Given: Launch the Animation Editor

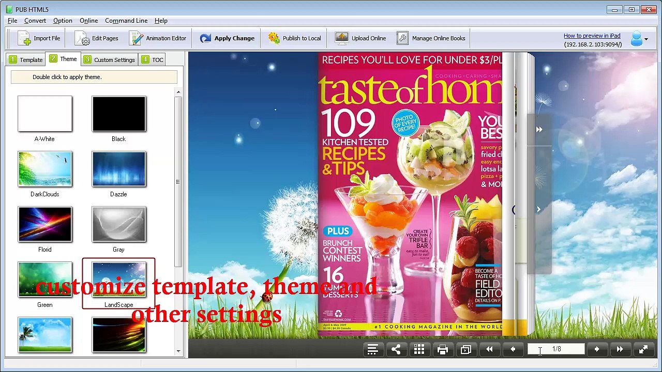Looking at the screenshot, I should pyautogui.click(x=158, y=38).
